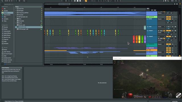
Task: Expand the Vocoder device entry
Action: [x=16, y=15]
